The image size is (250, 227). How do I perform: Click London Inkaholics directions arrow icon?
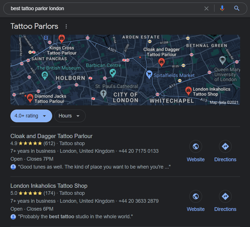coord(225,196)
